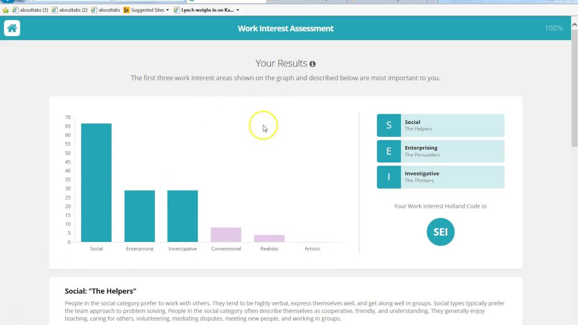The image size is (578, 325).
Task: Click the Work Interest Assessment title
Action: (285, 28)
